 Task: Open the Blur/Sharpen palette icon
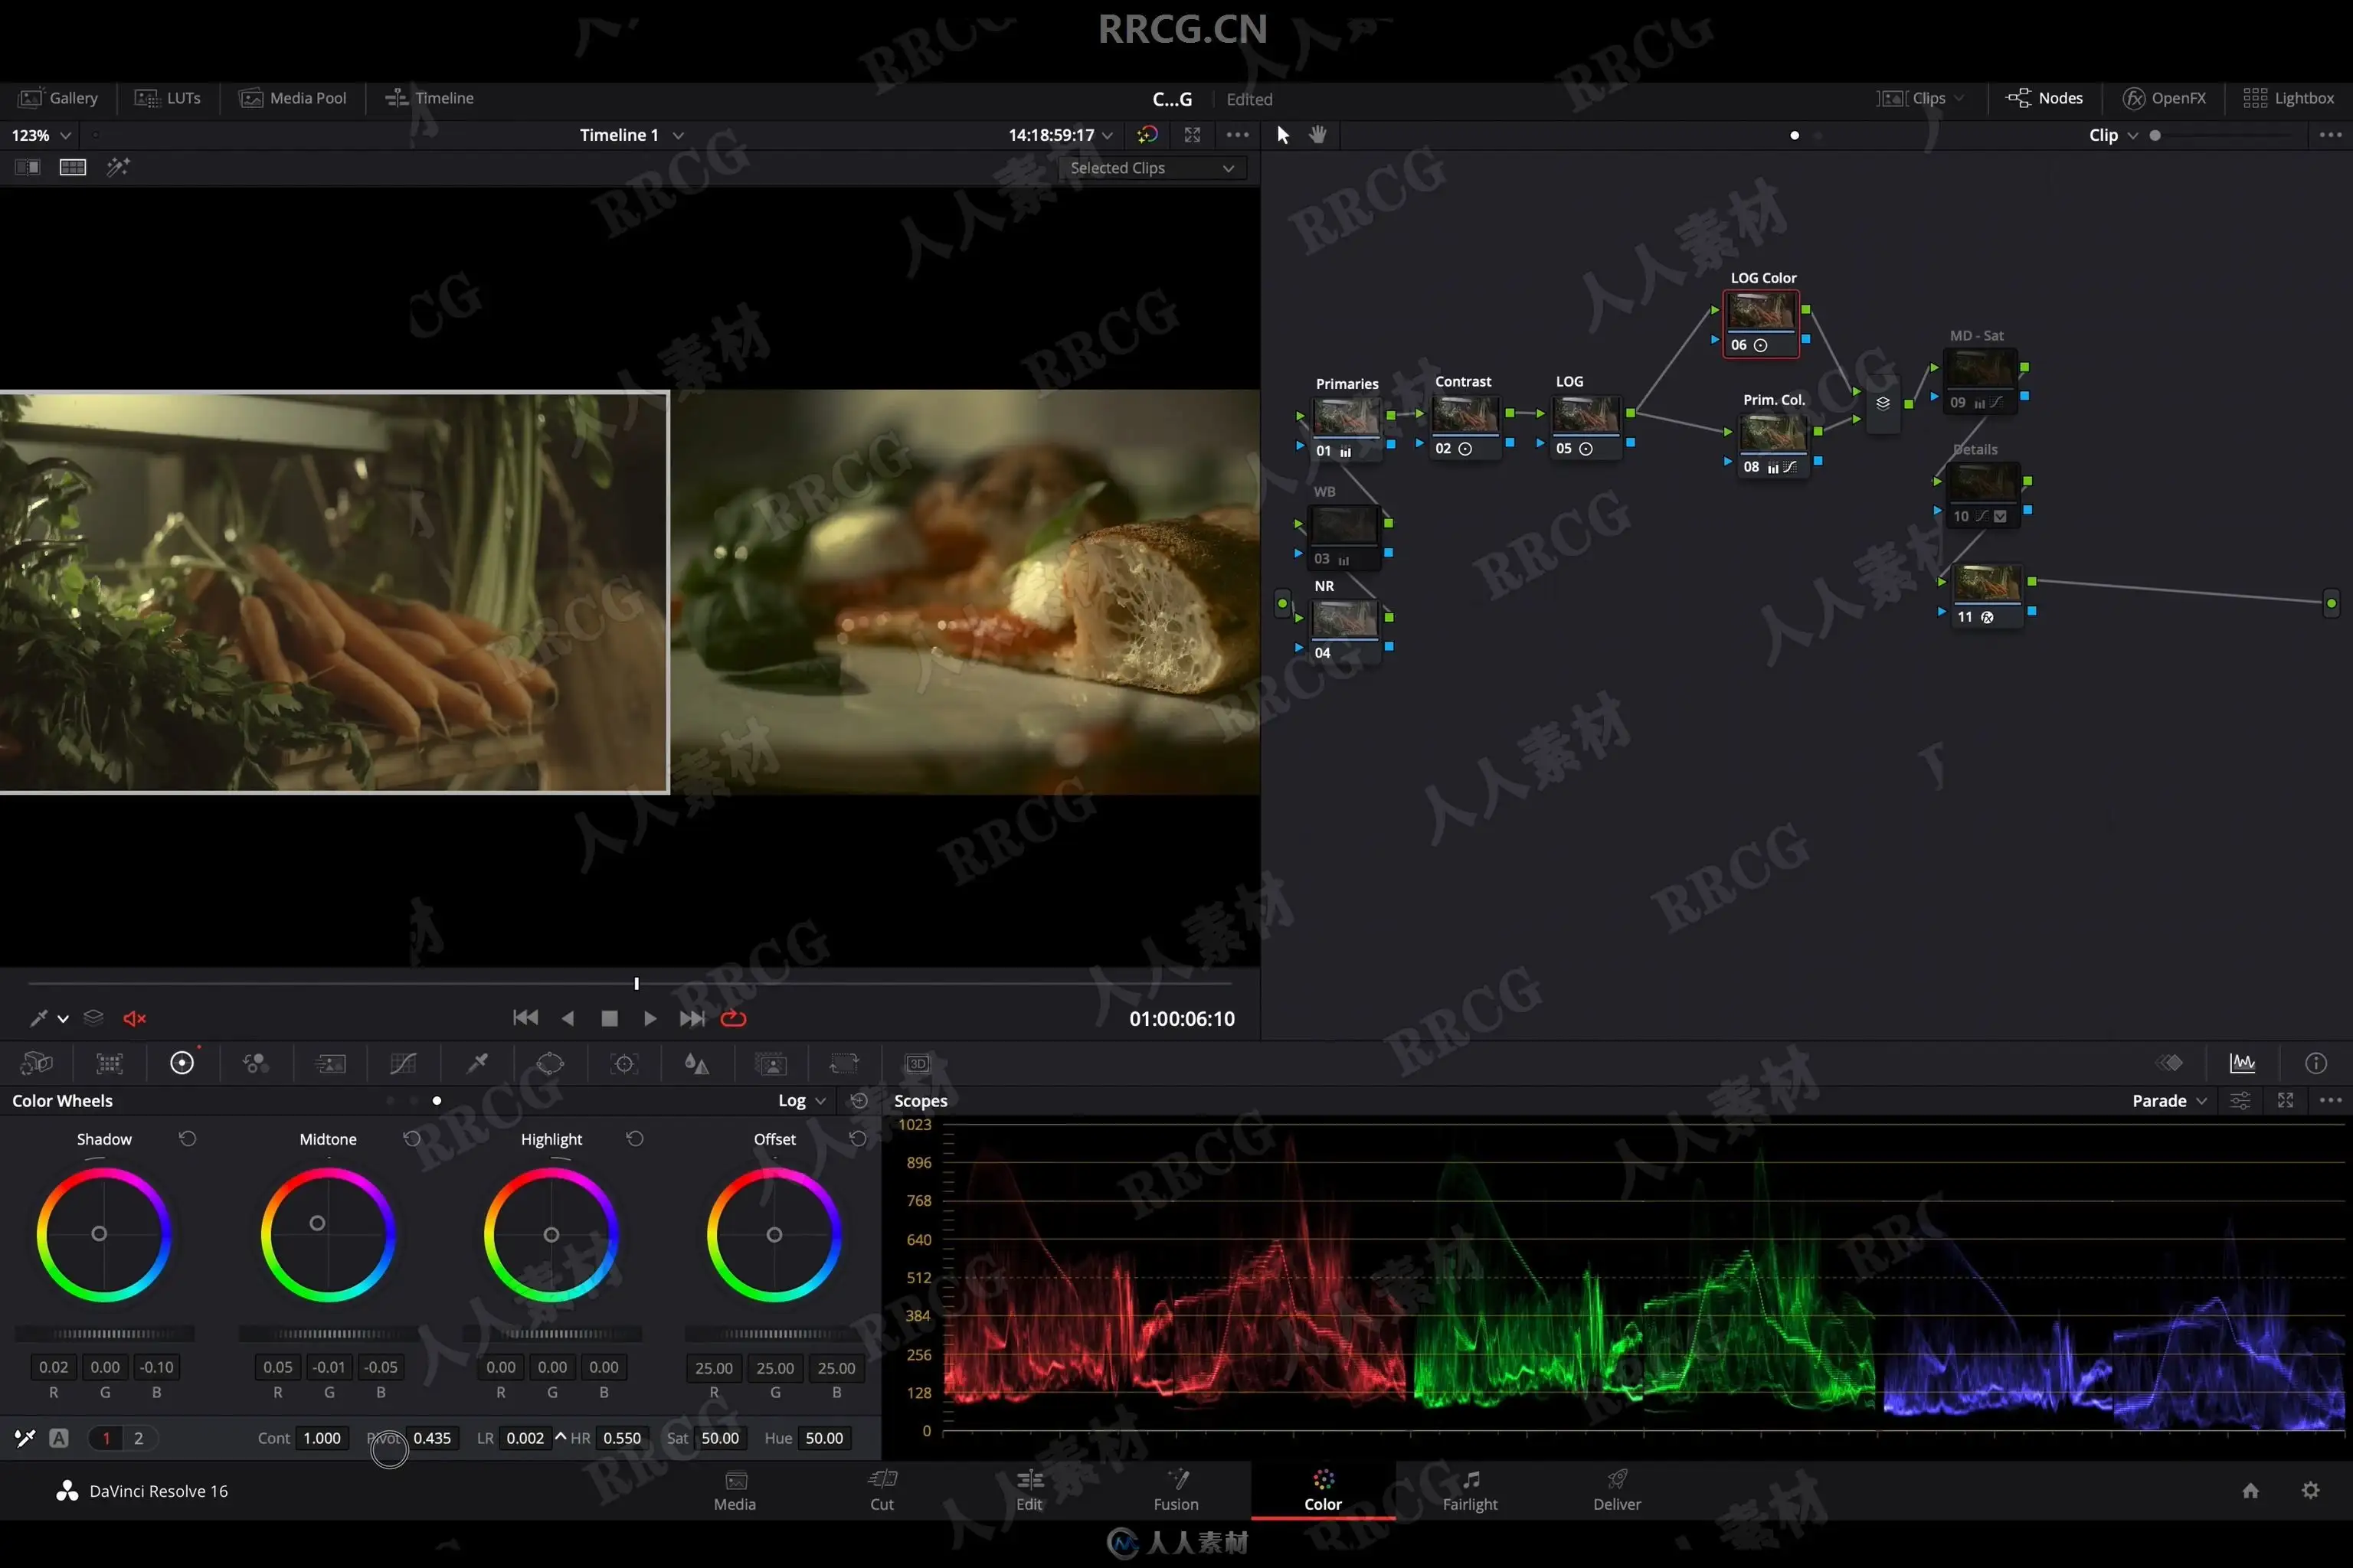(x=697, y=1063)
